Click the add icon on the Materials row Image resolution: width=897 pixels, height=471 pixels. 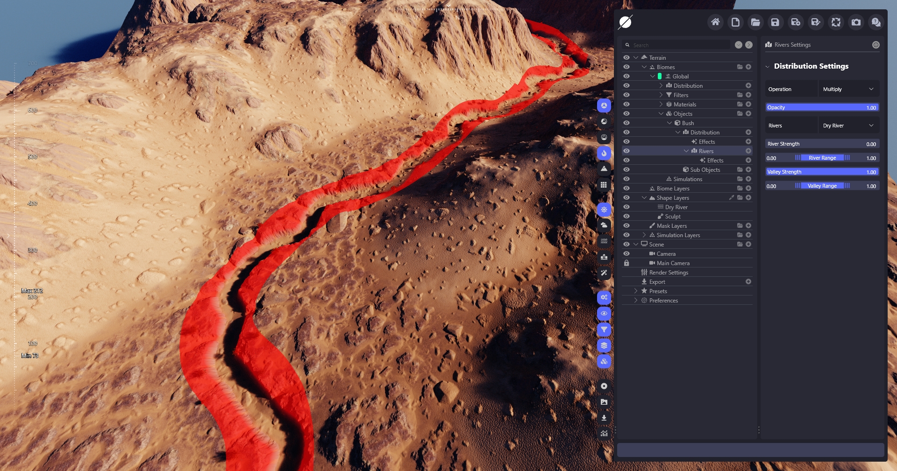click(748, 105)
